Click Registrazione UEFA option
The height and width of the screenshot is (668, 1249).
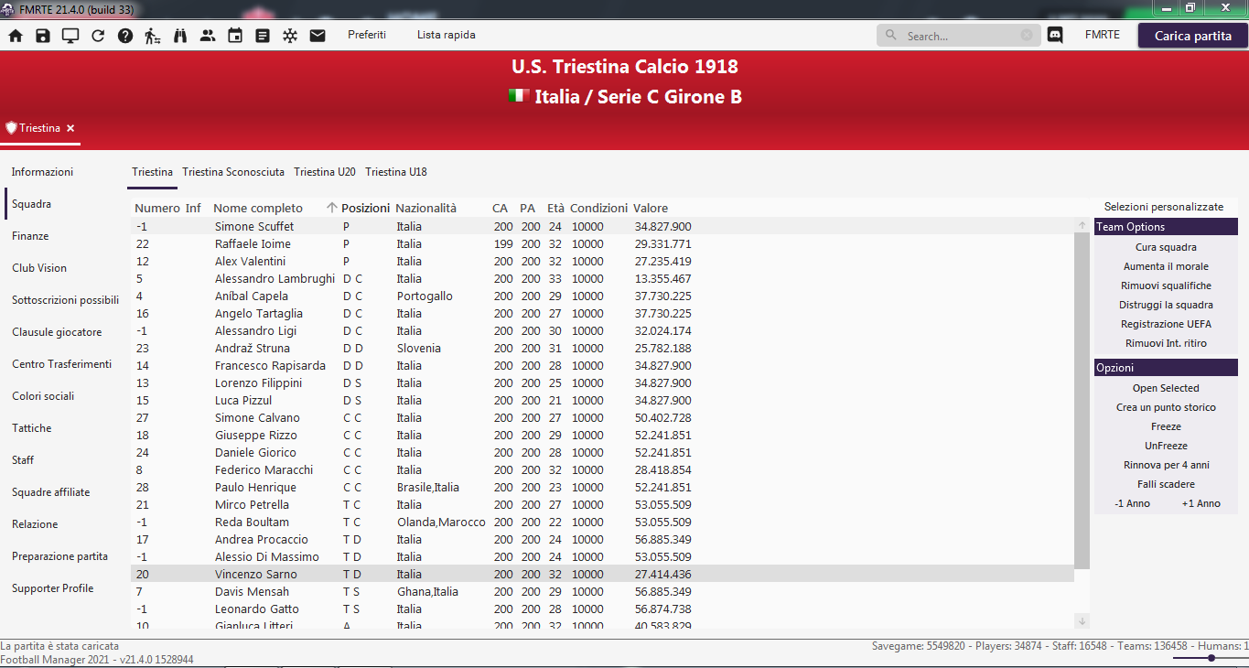click(1166, 324)
